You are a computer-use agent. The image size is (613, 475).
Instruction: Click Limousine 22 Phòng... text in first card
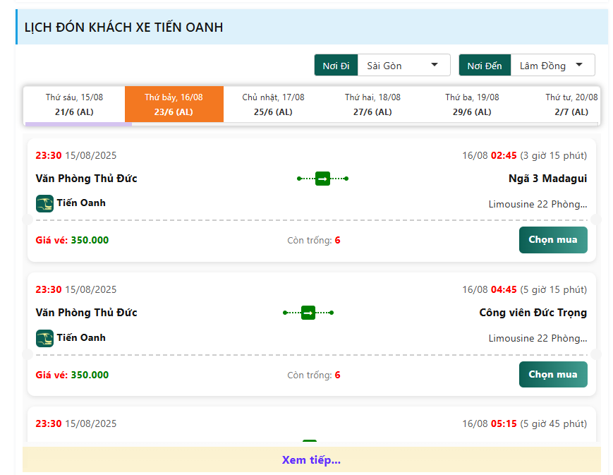538,204
